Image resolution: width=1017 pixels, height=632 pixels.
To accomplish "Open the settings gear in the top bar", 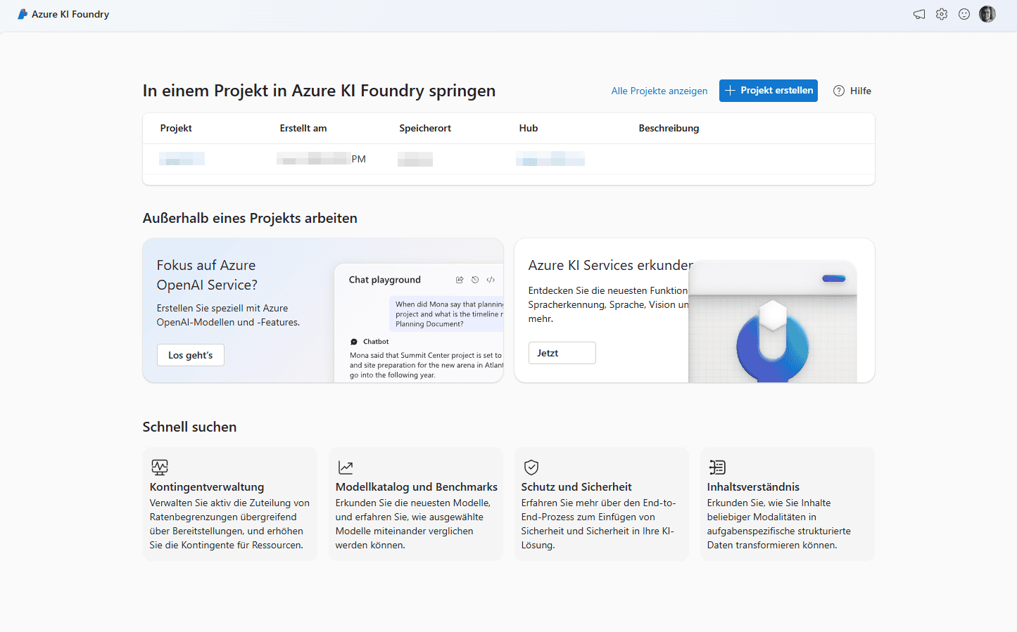I will coord(942,14).
